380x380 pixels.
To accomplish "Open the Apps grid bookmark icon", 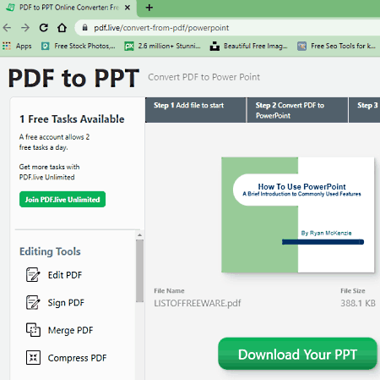I will click(x=7, y=46).
